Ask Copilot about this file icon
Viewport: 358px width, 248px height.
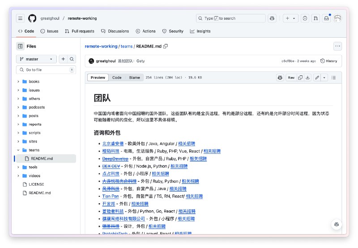280,78
